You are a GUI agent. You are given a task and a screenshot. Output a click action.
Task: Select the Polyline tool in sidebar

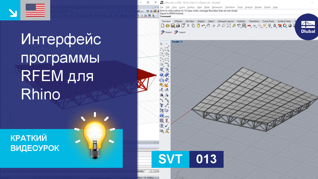pyautogui.click(x=161, y=49)
